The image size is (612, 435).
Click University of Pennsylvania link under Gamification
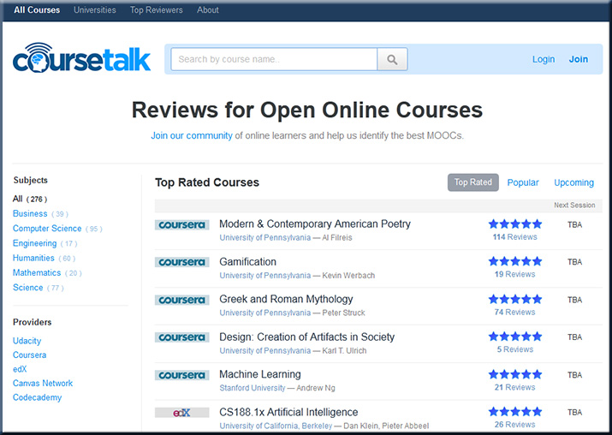265,276
